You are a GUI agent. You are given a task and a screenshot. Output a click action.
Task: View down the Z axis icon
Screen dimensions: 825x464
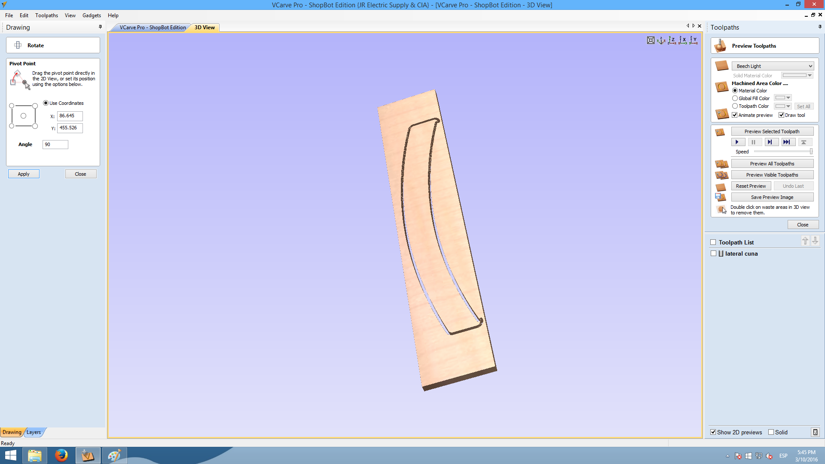point(672,40)
